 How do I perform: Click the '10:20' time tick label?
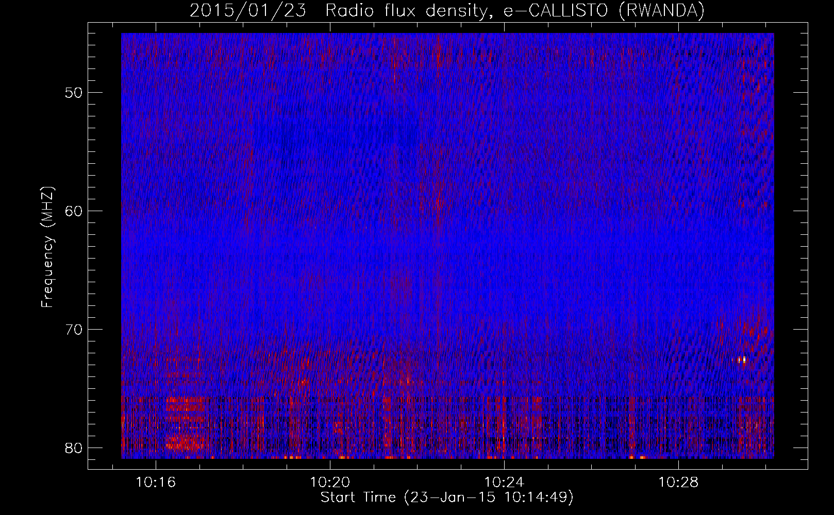click(x=330, y=483)
